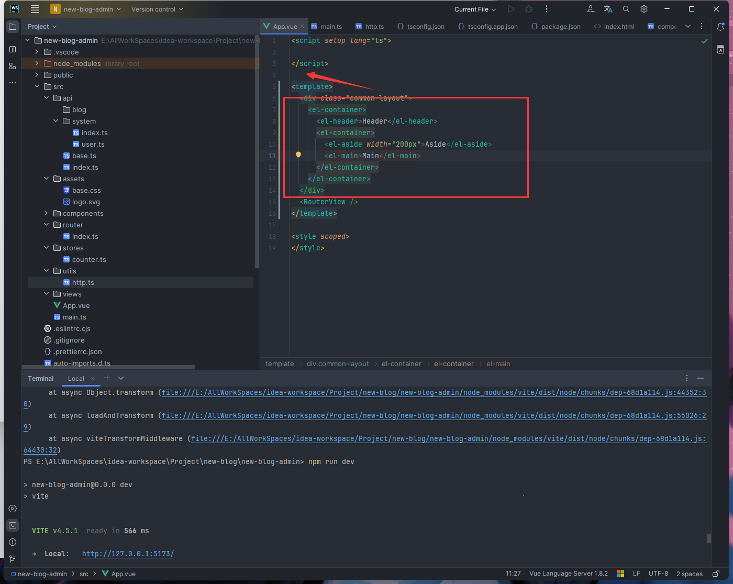The height and width of the screenshot is (584, 733).
Task: Open the main hamburger menu
Action: (35, 9)
